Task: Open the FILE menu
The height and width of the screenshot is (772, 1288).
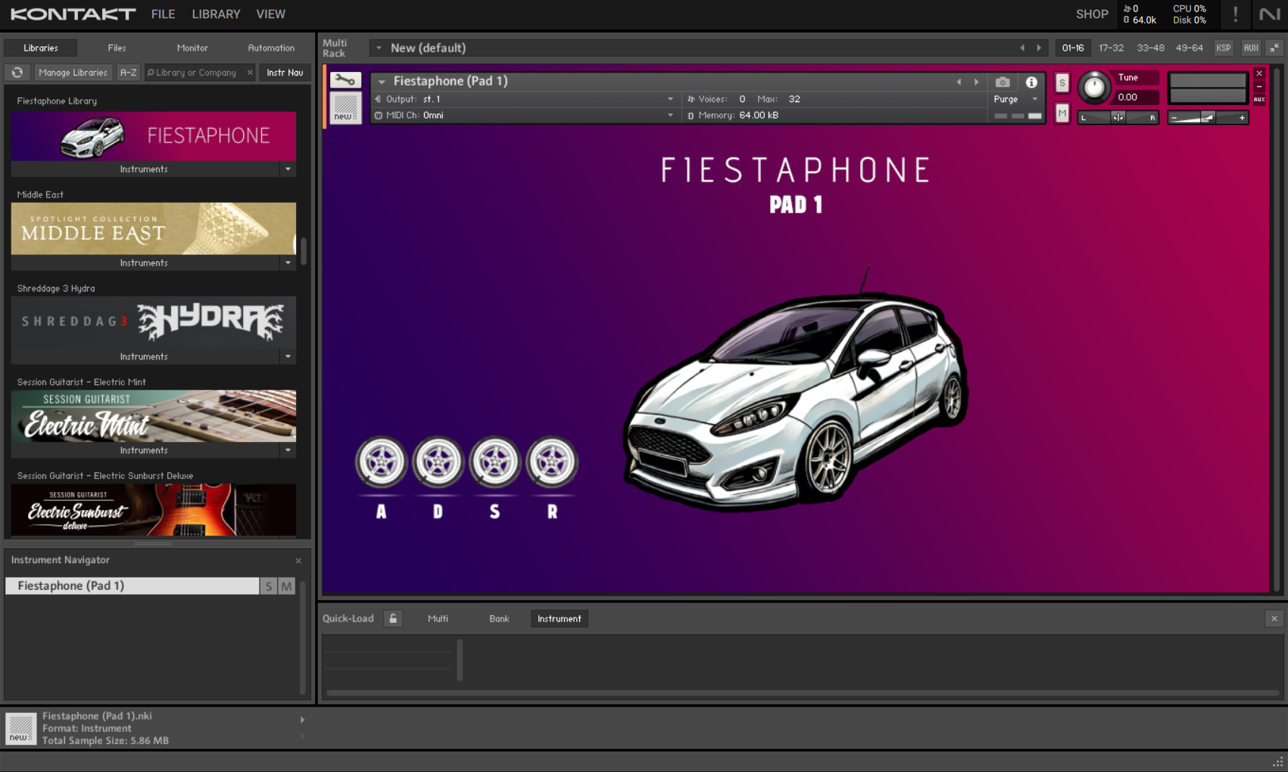Action: click(163, 14)
